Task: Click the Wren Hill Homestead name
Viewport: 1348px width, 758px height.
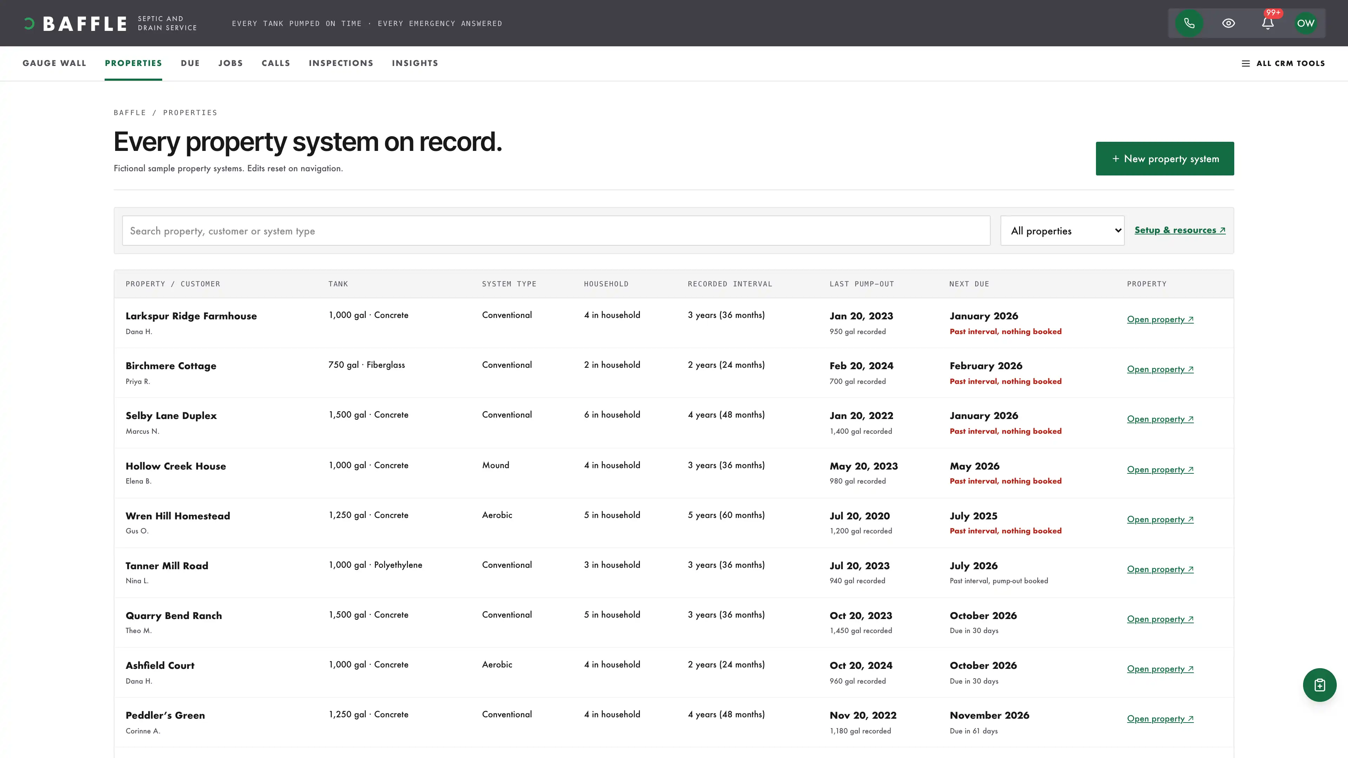Action: 178,516
